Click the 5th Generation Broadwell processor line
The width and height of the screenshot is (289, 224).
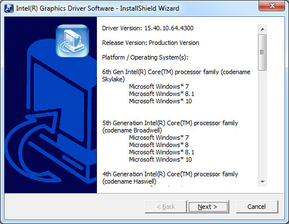pyautogui.click(x=170, y=126)
